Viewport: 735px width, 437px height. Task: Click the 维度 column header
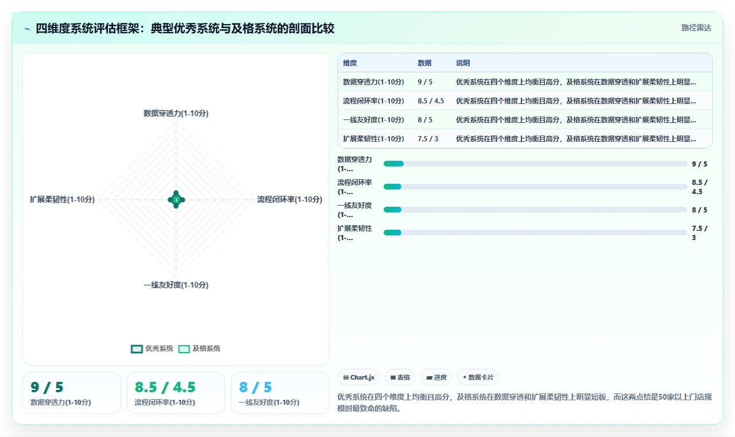(x=350, y=63)
